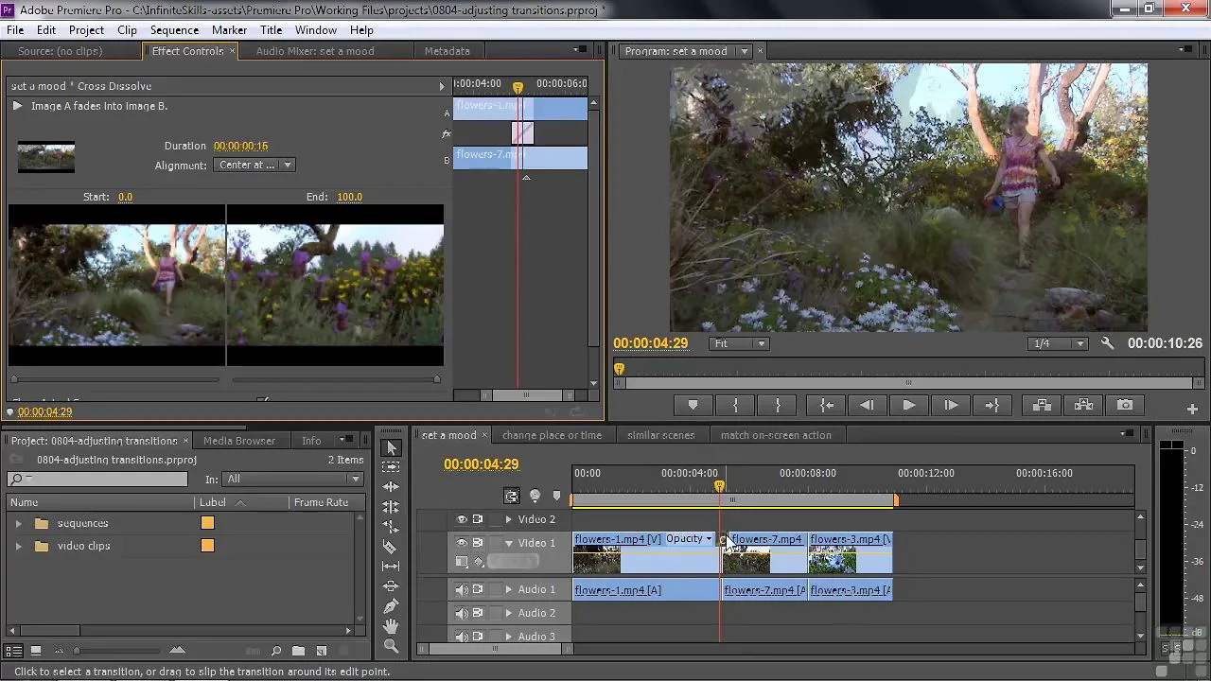Viewport: 1211px width, 681px height.
Task: Click the sequences bin label color swatch
Action: [207, 523]
